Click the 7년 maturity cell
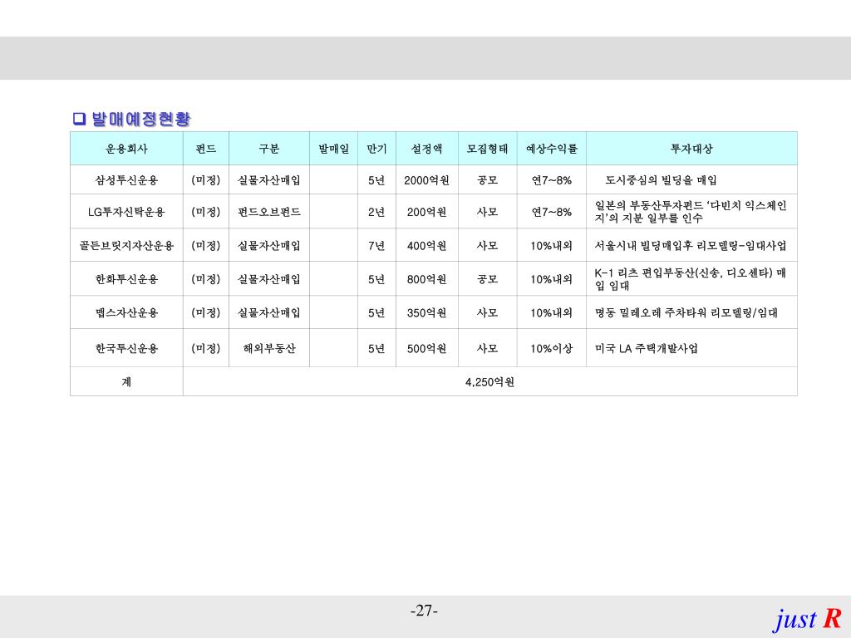 376,246
